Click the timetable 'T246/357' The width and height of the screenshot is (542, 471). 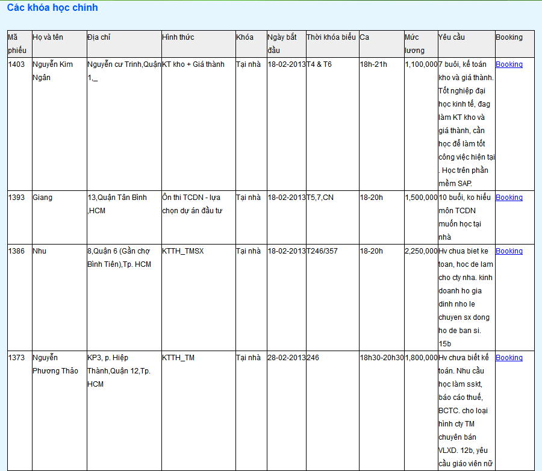point(322,251)
